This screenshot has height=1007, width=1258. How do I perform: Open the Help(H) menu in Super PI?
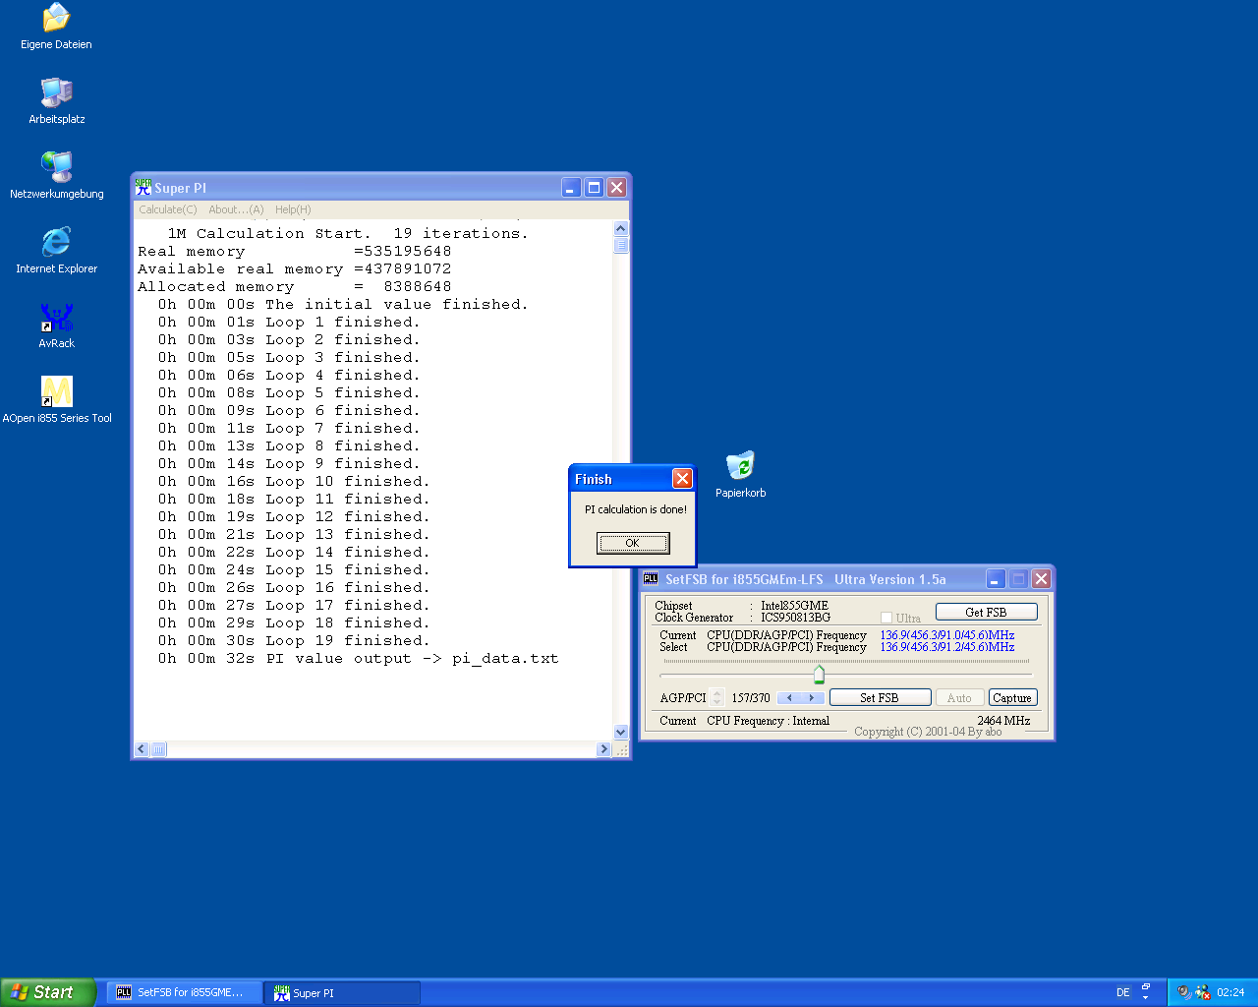point(293,209)
